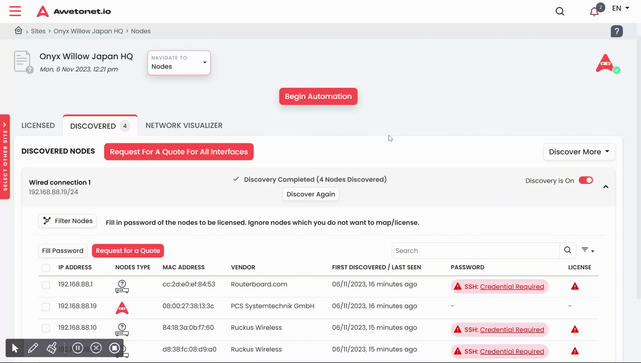Click the license warning icon for 192.168.88.10

point(575,329)
